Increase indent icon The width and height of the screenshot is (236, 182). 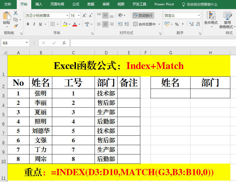coord(127,24)
